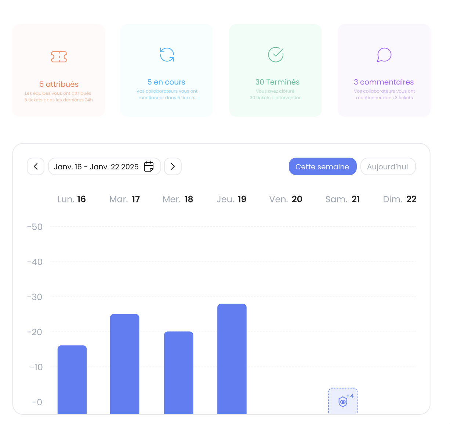This screenshot has width=450, height=424.
Task: Click the chart bar under Lun. 16
Action: tap(72, 378)
